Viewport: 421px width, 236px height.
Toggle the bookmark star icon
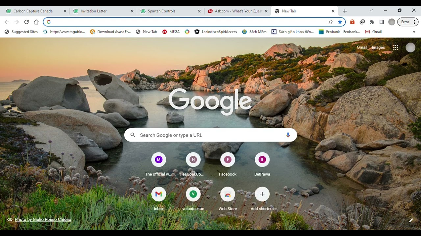(340, 22)
